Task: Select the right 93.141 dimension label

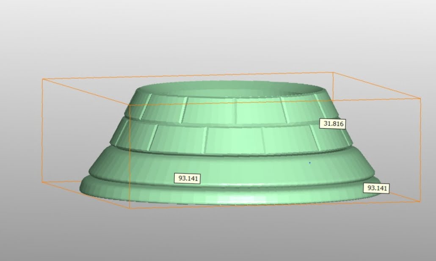Action: click(x=377, y=188)
